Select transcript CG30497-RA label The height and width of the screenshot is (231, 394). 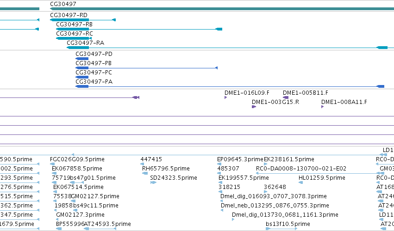pos(86,43)
